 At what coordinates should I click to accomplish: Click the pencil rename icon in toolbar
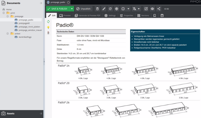[x=104, y=9]
